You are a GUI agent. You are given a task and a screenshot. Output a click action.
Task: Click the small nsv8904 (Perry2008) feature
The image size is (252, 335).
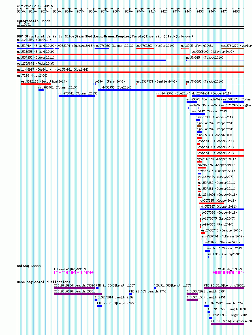[95, 85]
